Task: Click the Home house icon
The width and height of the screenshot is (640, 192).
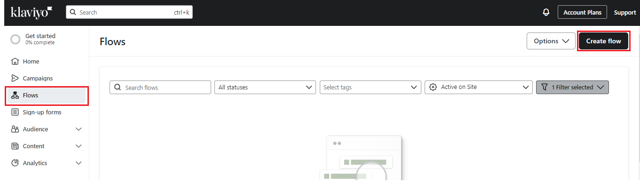Action: coord(15,62)
